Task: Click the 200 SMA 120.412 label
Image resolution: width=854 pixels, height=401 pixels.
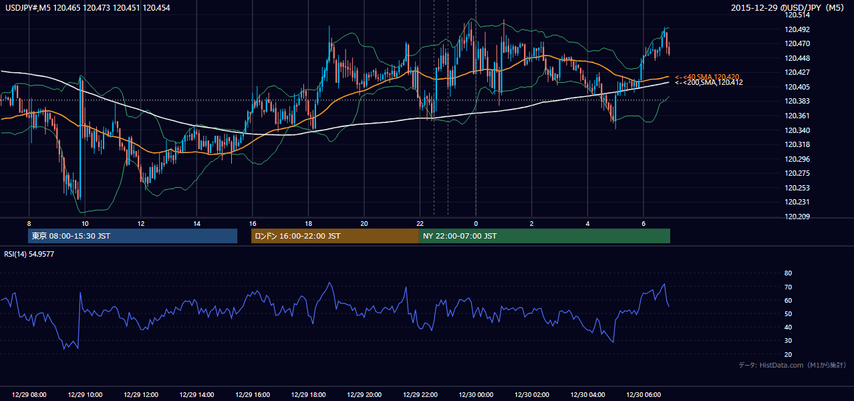Action: click(x=709, y=83)
